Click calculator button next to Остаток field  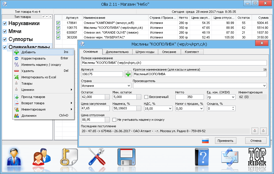[107, 97]
